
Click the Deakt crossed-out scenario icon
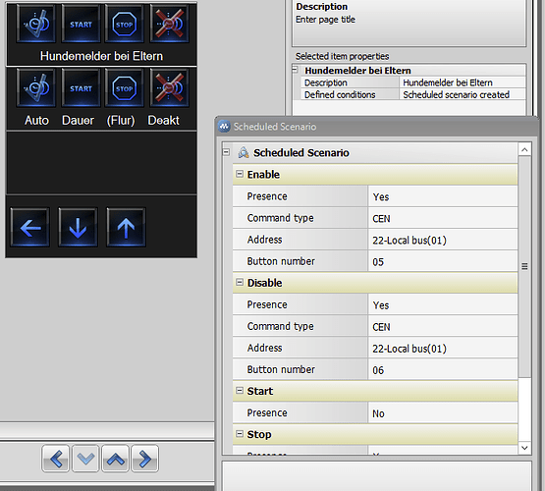point(169,88)
